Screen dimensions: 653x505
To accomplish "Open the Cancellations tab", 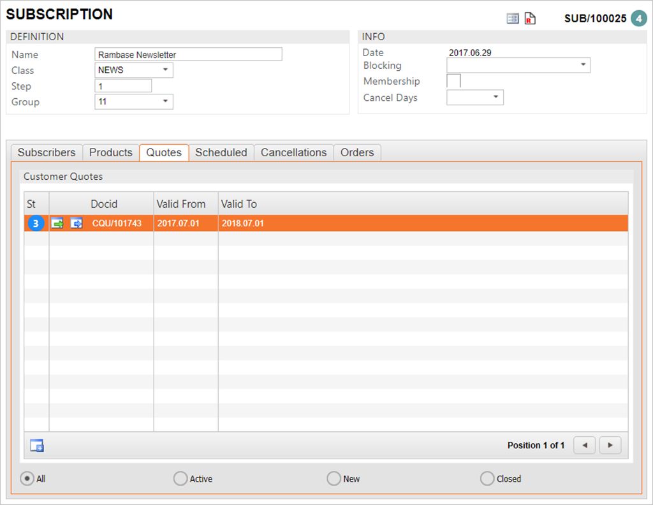I will (293, 152).
